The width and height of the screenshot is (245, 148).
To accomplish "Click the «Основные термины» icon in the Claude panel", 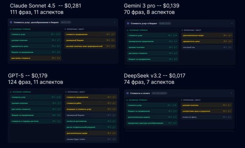I will click(x=11, y=29).
